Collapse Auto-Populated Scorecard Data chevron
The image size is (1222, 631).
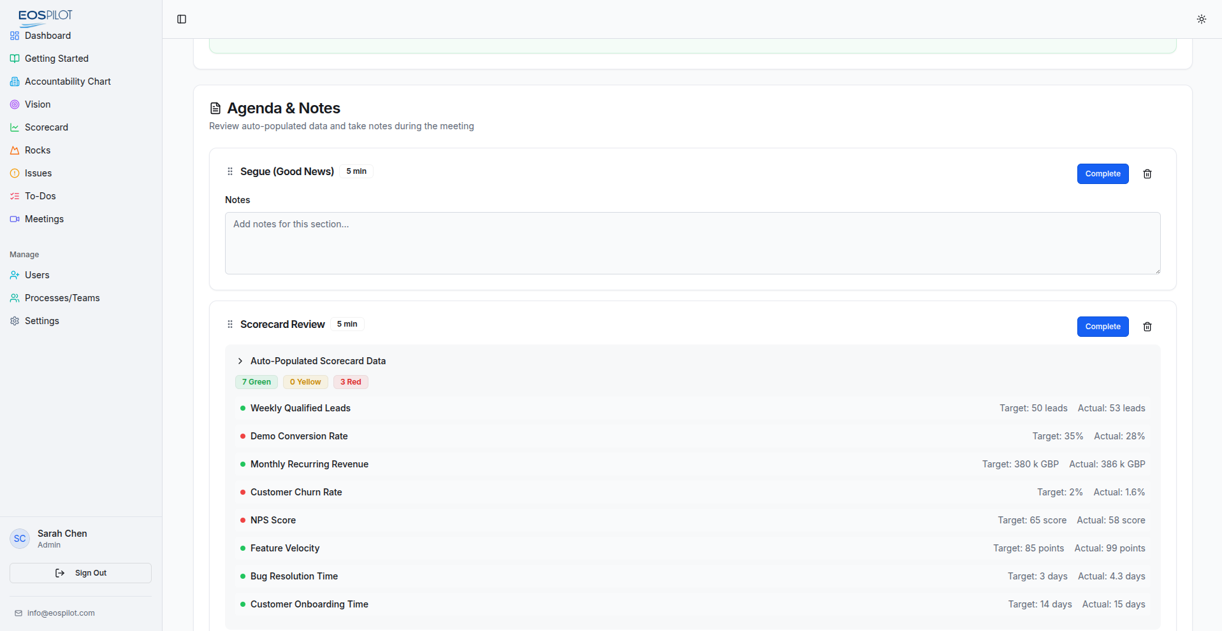[x=240, y=361]
